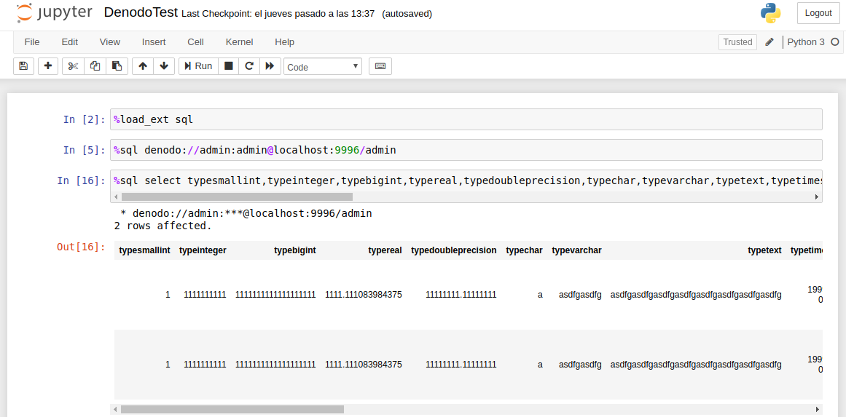This screenshot has height=417, width=846.
Task: Move selected cell down
Action: 164,66
